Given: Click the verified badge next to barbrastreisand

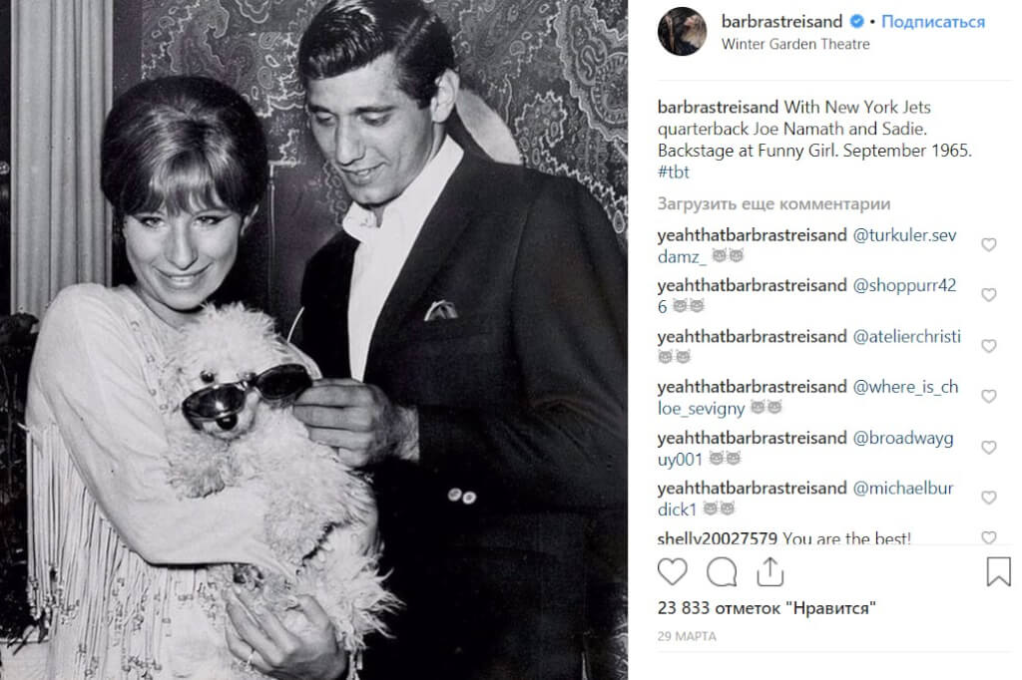Looking at the screenshot, I should coord(856,22).
